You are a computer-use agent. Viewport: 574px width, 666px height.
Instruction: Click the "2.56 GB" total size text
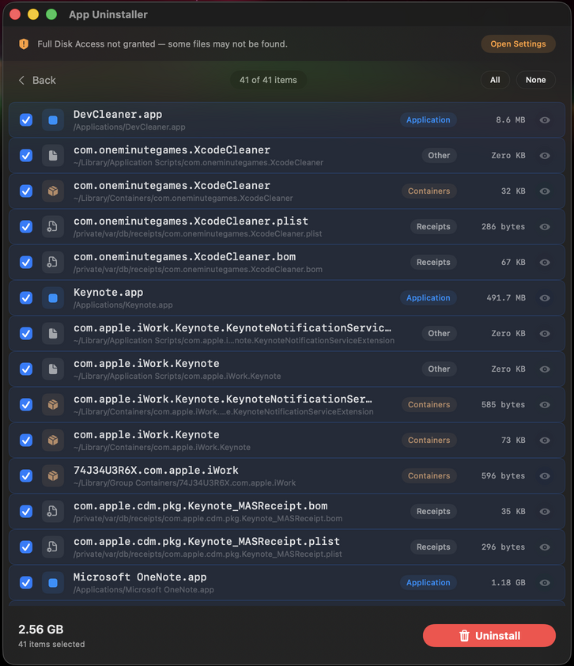point(41,630)
